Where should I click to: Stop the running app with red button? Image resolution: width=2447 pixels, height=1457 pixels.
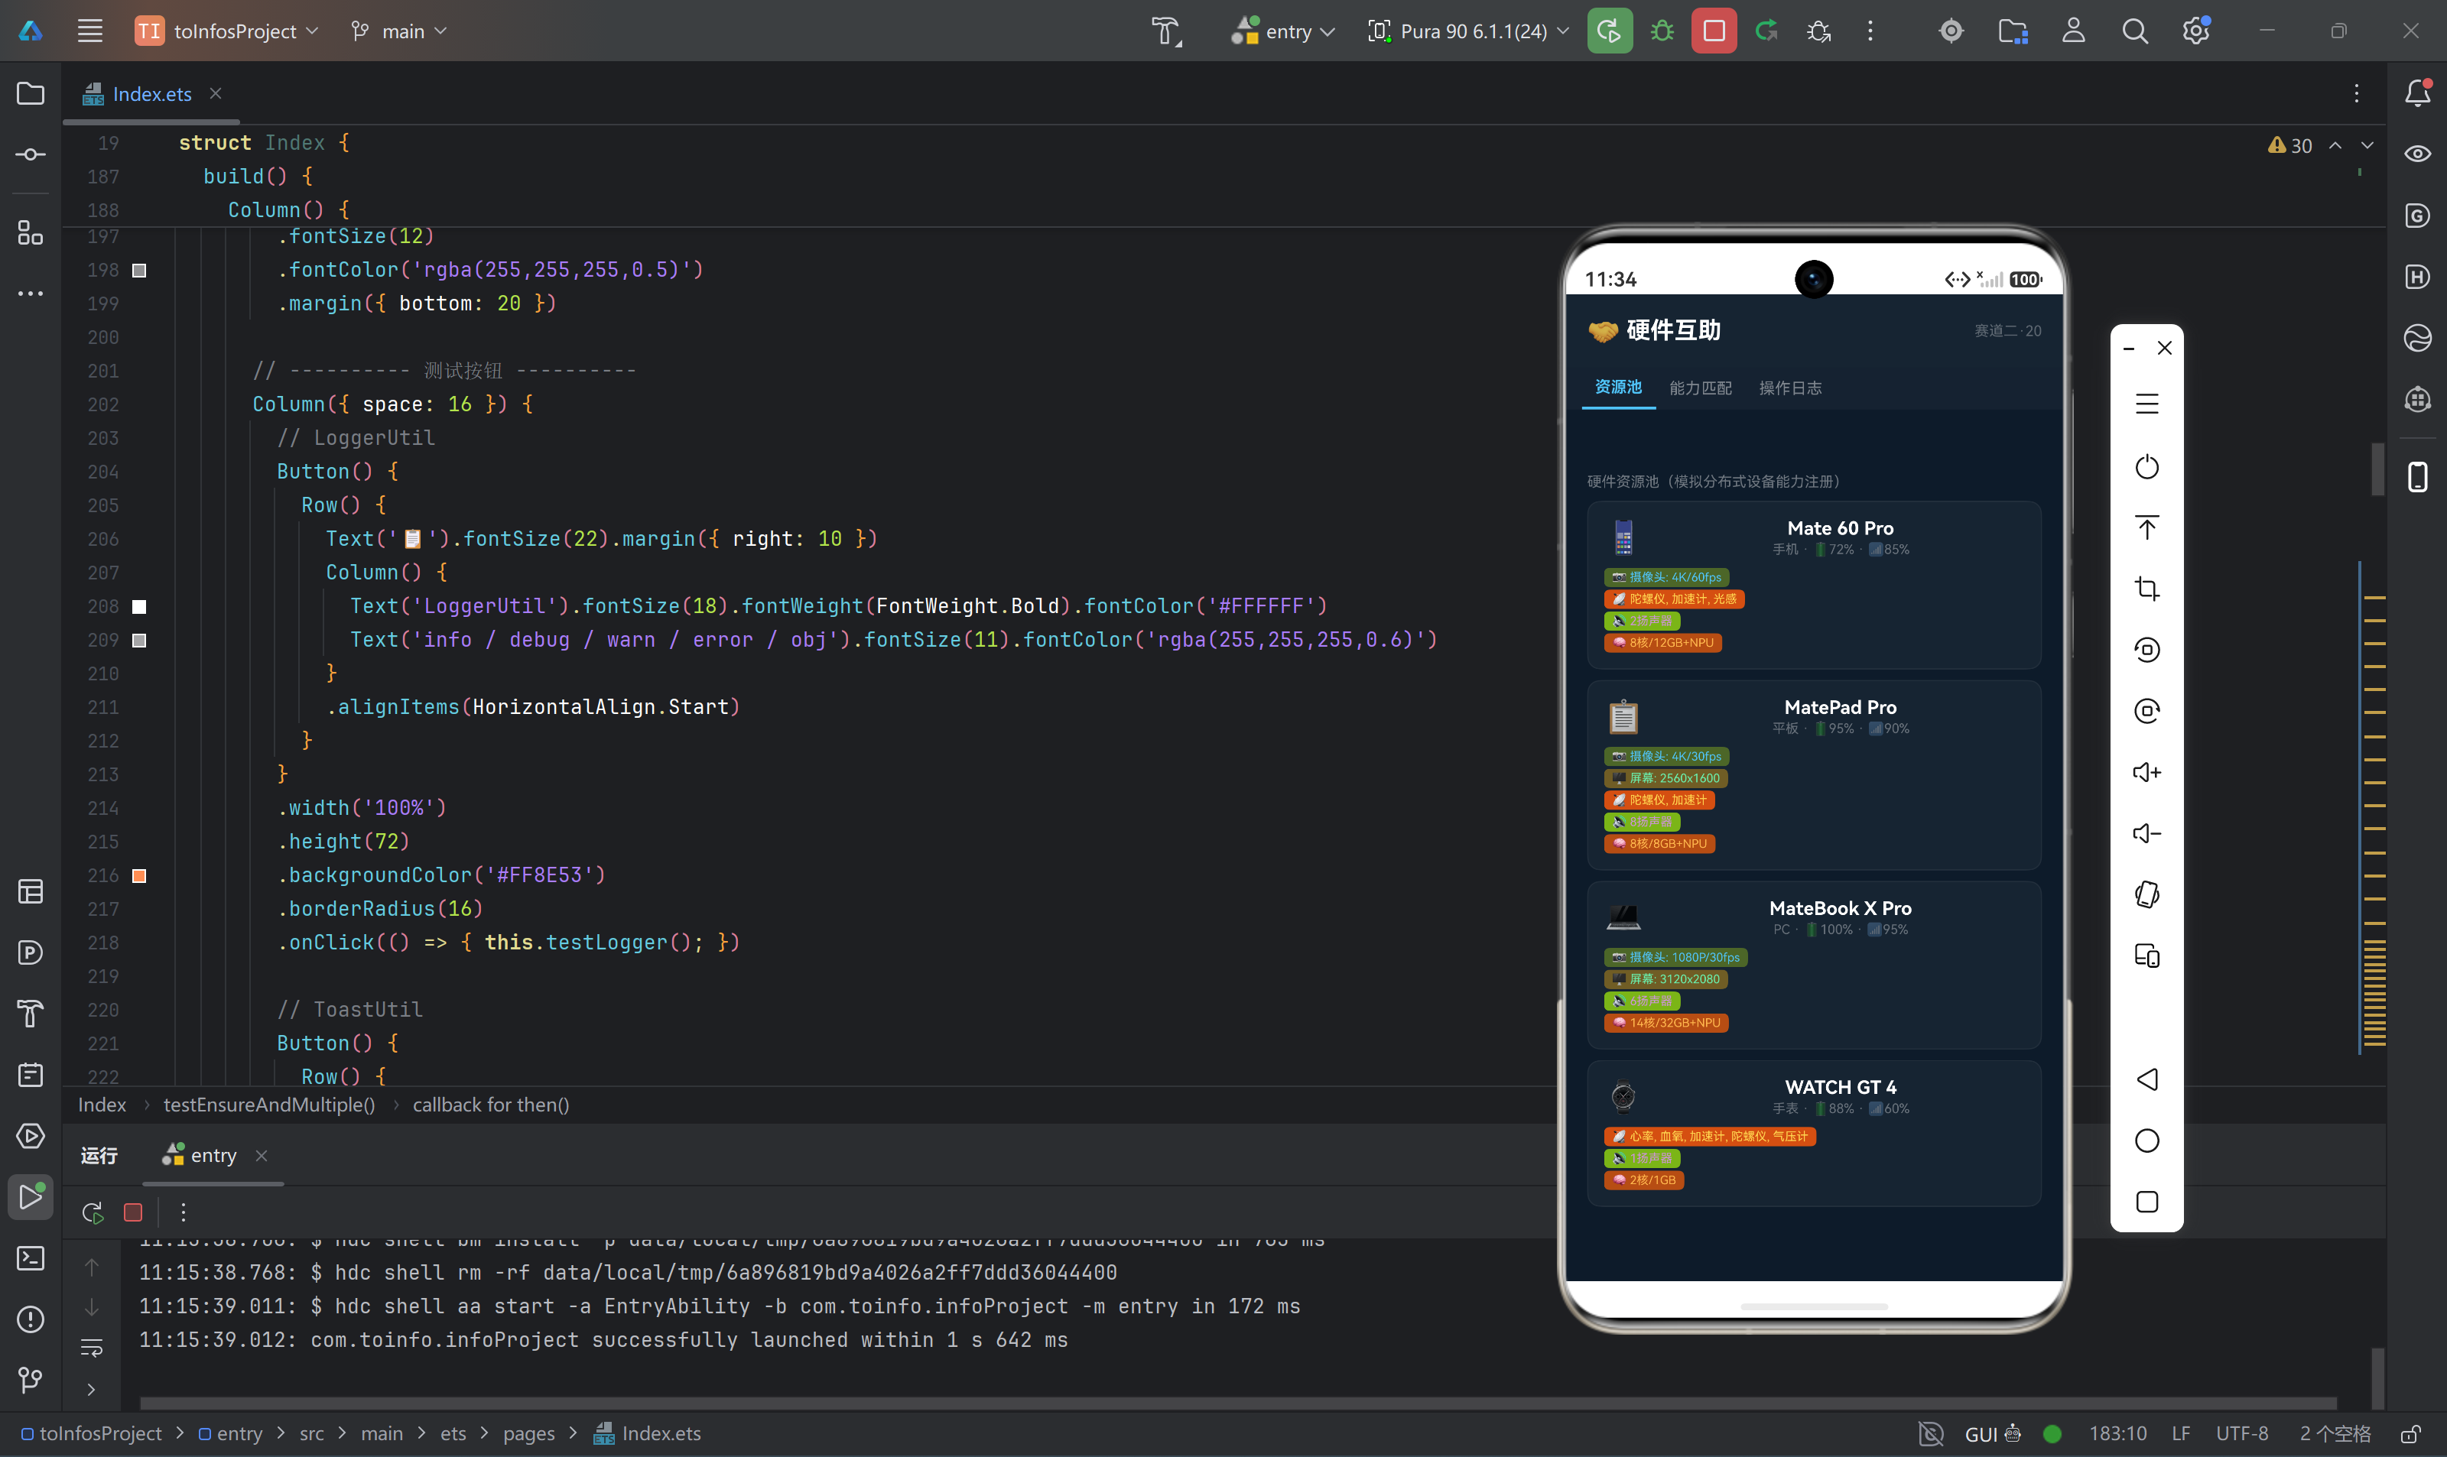click(1714, 31)
